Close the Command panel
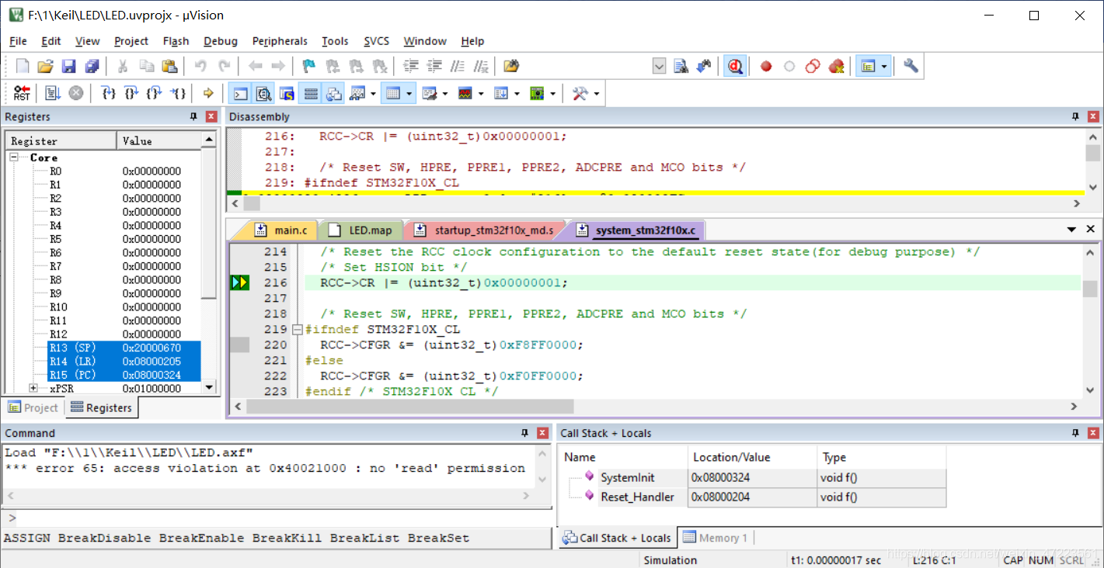Image resolution: width=1104 pixels, height=568 pixels. tap(542, 433)
